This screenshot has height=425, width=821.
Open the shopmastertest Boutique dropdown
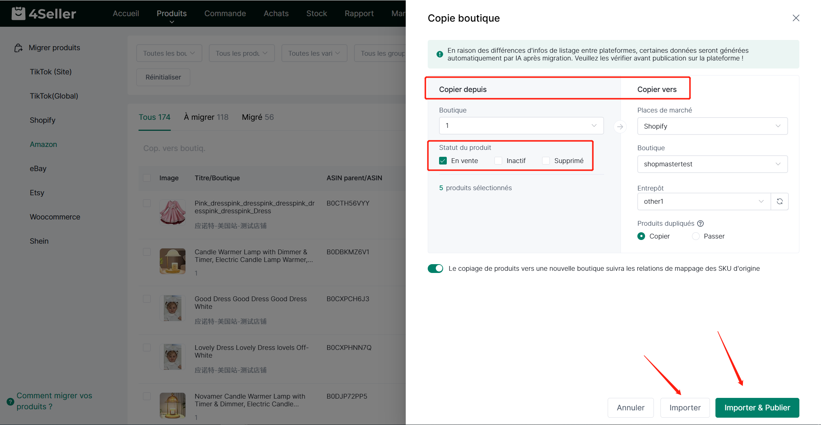tap(712, 164)
